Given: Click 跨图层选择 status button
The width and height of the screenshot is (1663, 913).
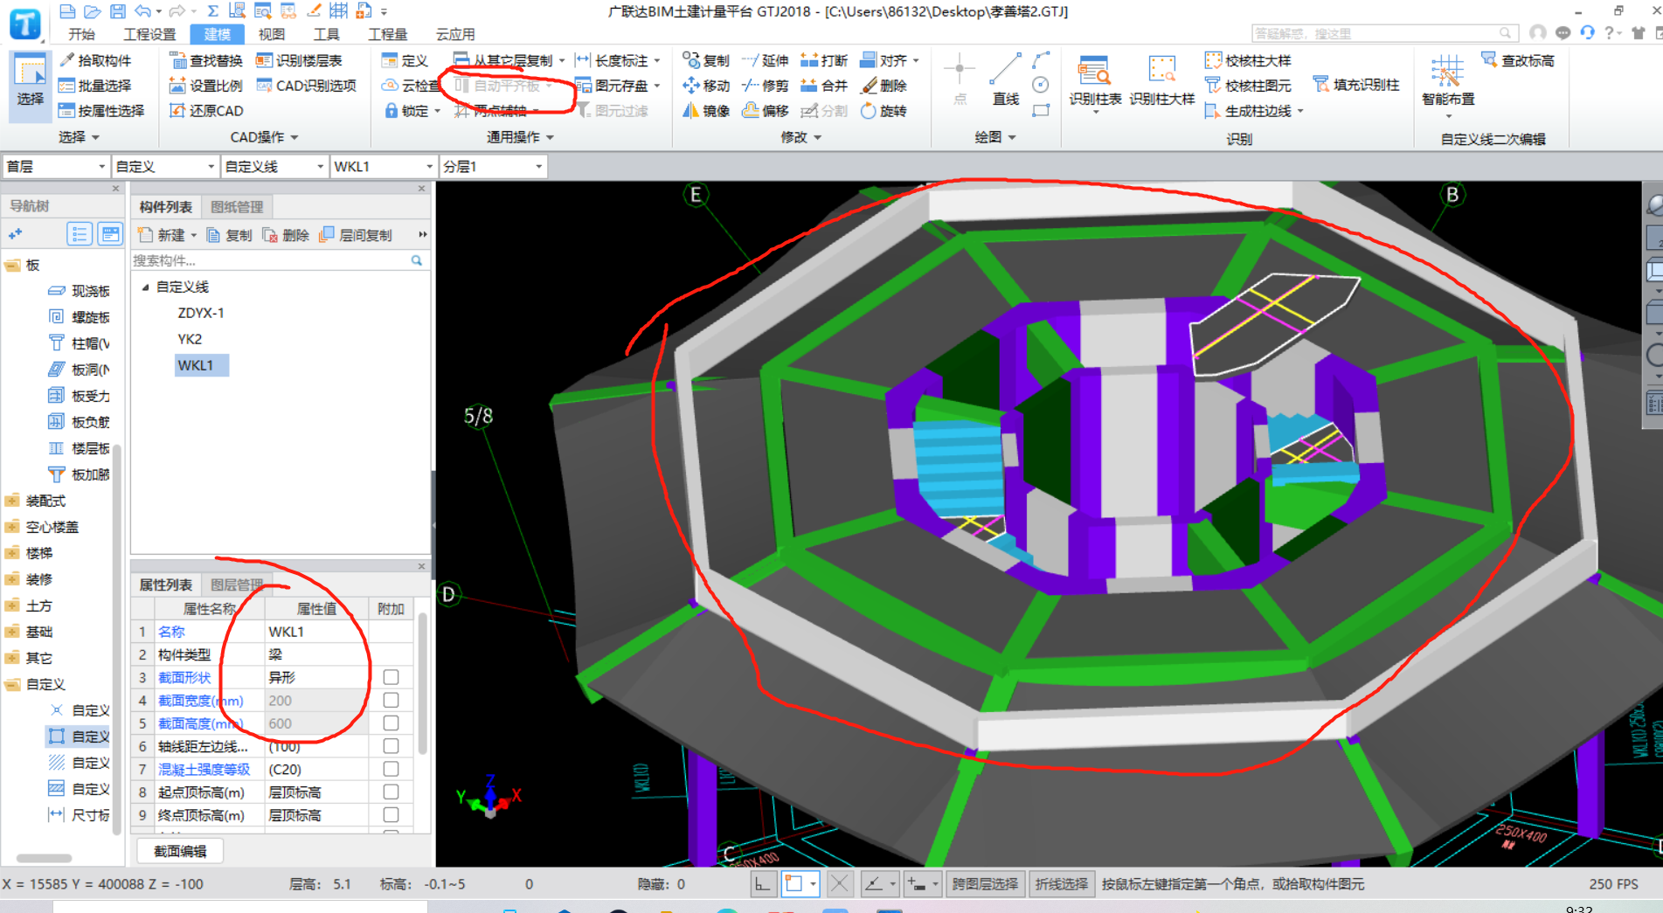Looking at the screenshot, I should pyautogui.click(x=985, y=884).
